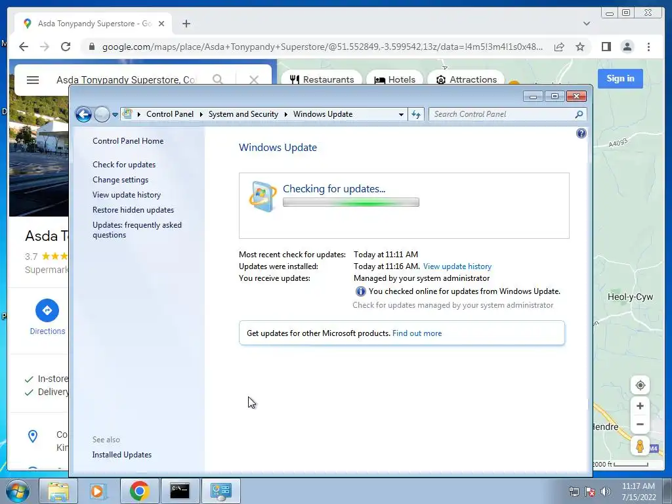
Task: Click Directions button in Maps panel
Action: point(47,317)
